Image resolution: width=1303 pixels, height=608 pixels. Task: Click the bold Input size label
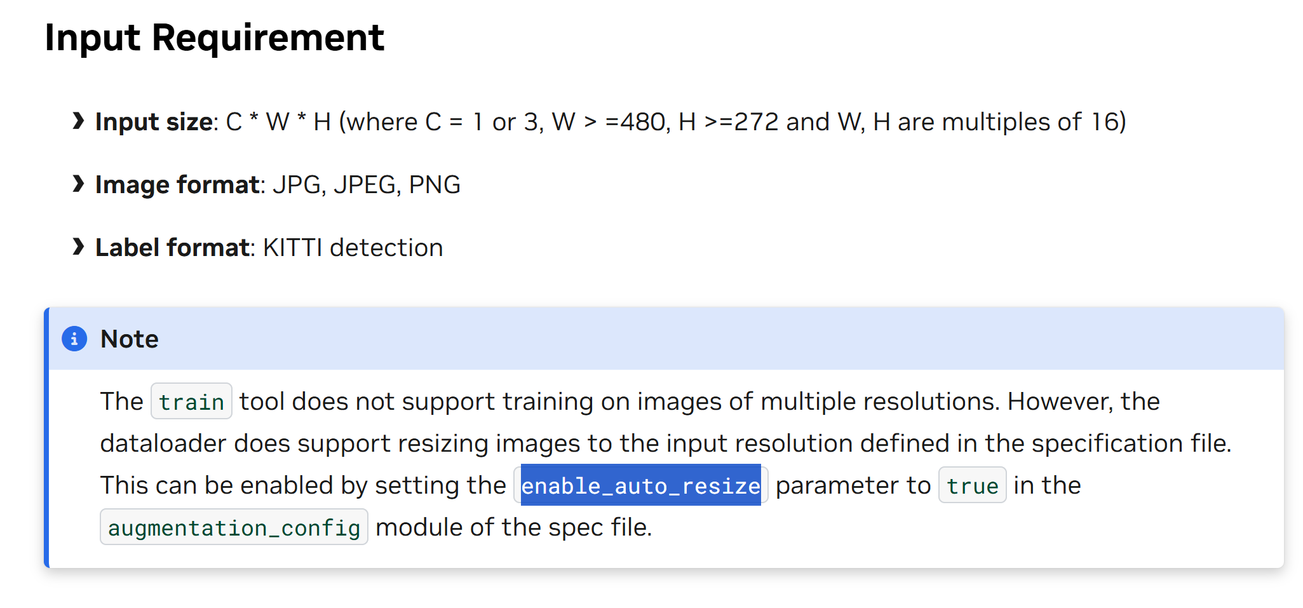click(154, 121)
